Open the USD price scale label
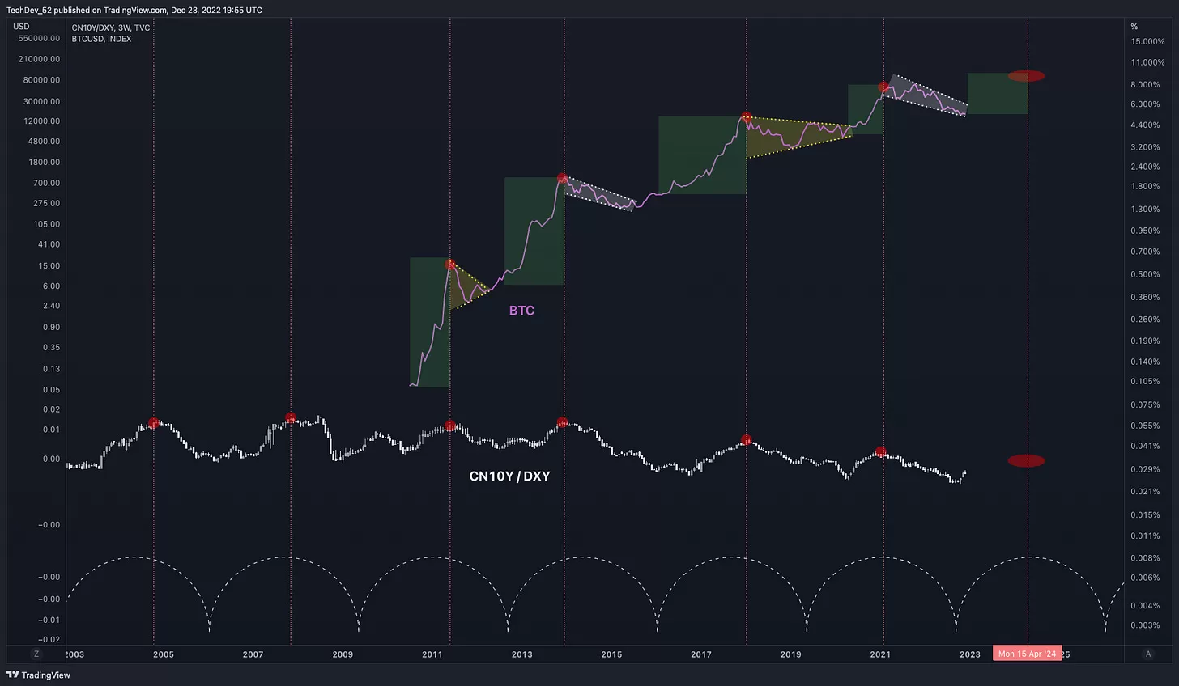The height and width of the screenshot is (686, 1179). click(21, 27)
